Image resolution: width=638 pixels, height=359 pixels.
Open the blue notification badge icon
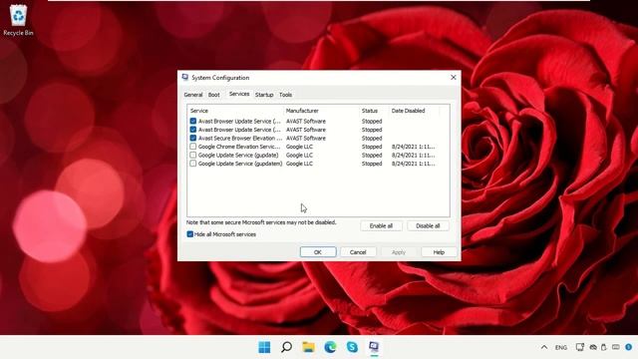coord(629,347)
